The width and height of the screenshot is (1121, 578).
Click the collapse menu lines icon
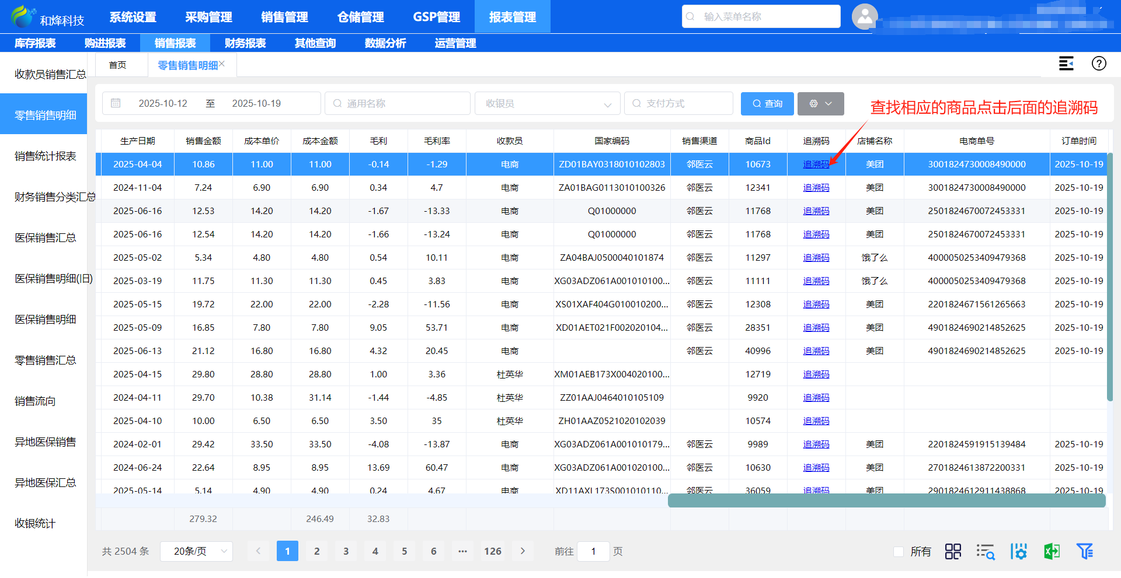point(1066,64)
